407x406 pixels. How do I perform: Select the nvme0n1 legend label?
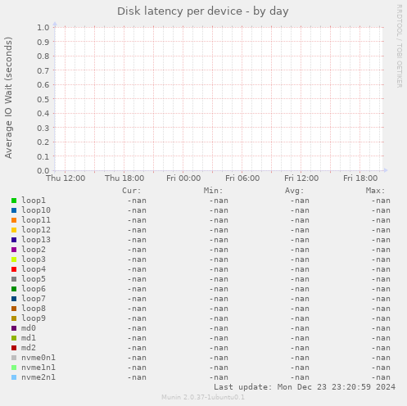(x=38, y=358)
